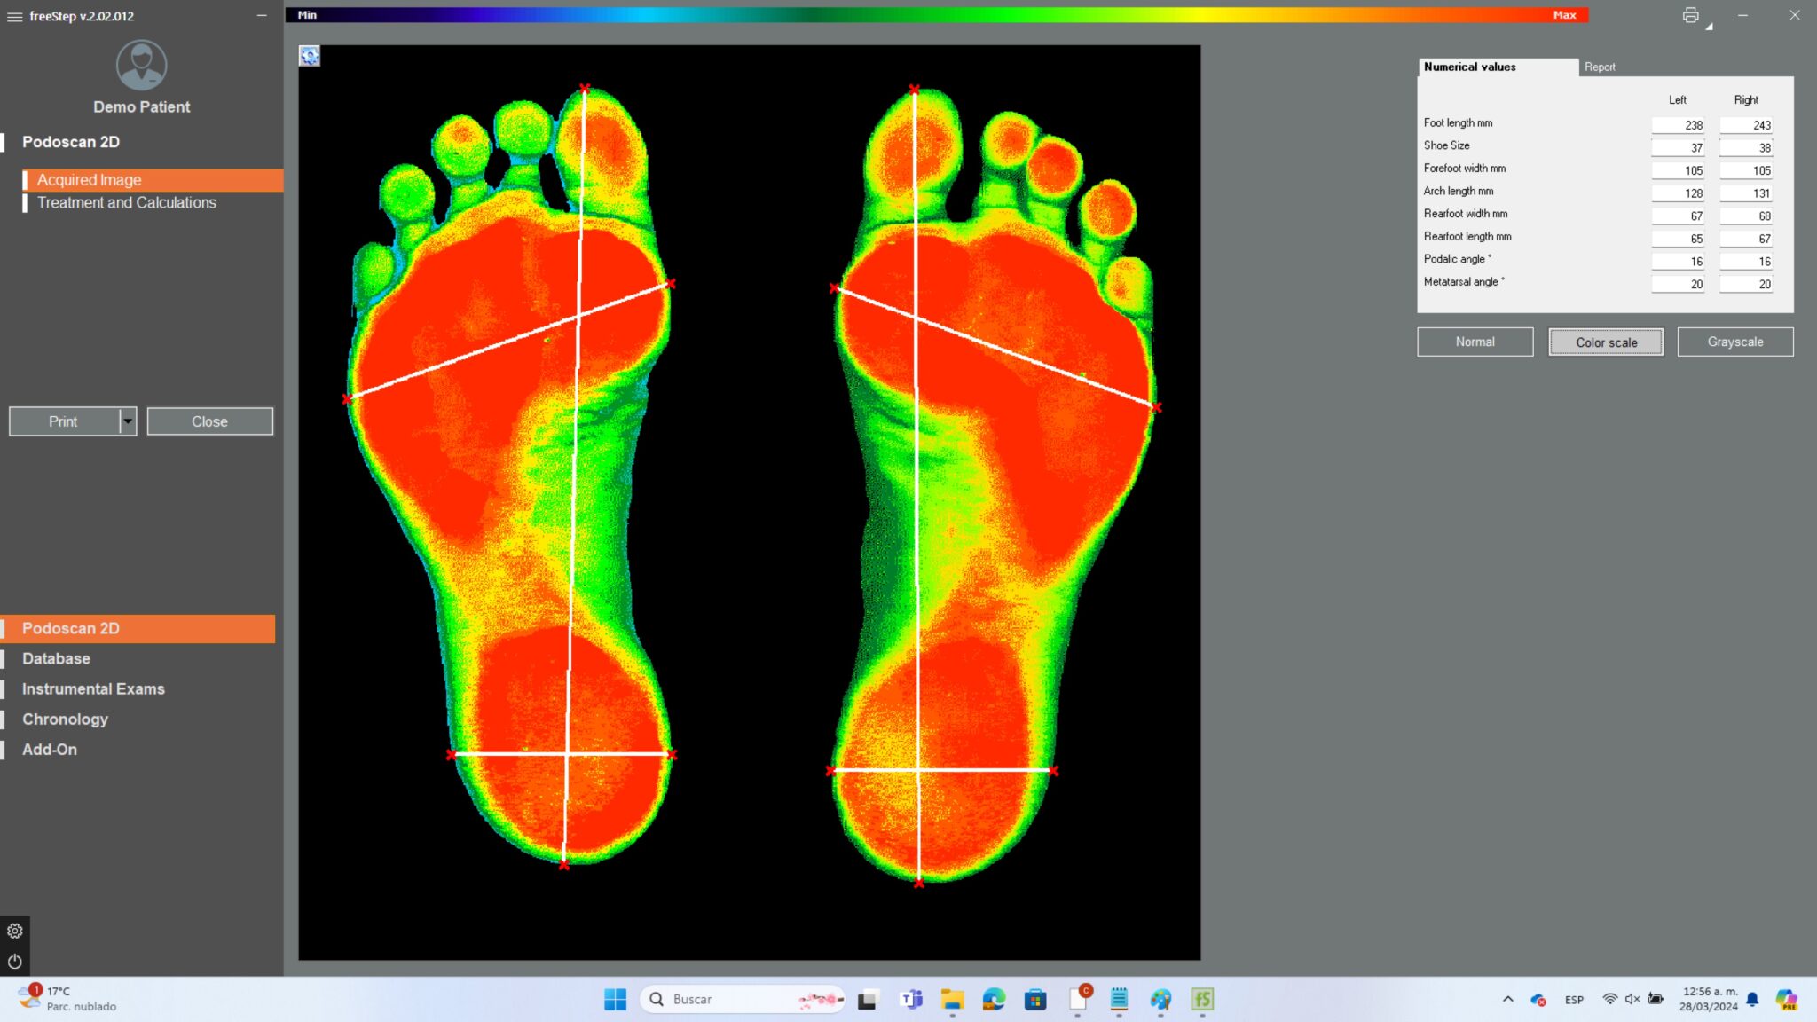This screenshot has width=1817, height=1022.
Task: Select the Grayscale display mode
Action: coord(1734,342)
